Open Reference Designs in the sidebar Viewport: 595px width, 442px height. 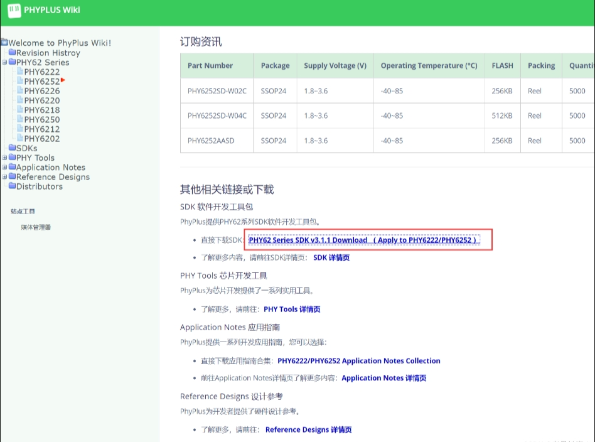pos(53,177)
